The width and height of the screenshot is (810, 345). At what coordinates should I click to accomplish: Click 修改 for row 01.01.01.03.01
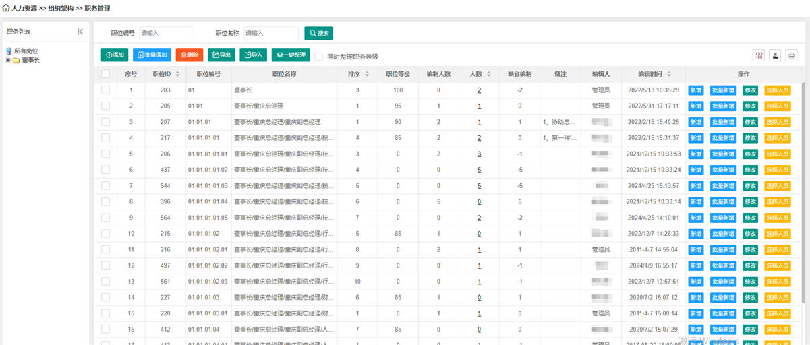[750, 313]
